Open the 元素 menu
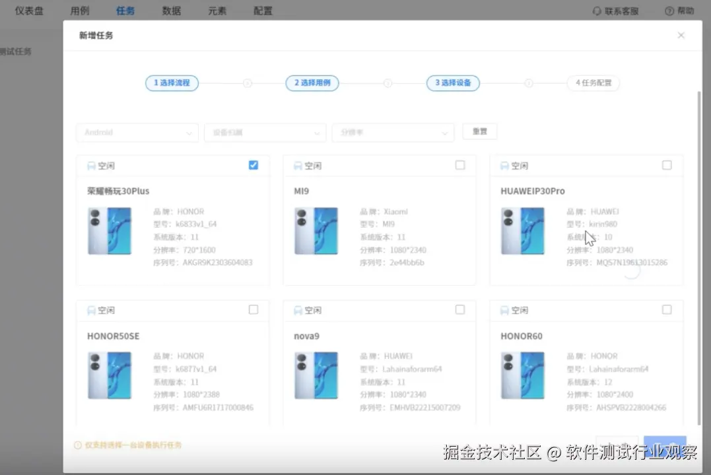Viewport: 711px width, 475px height. 217,11
